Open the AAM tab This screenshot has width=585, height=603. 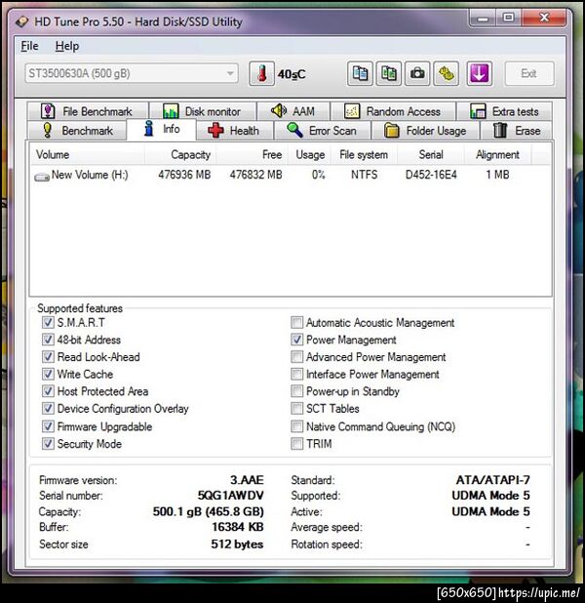(293, 111)
